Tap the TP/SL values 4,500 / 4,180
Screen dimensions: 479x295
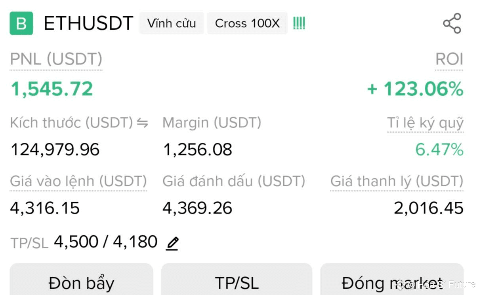[105, 241]
